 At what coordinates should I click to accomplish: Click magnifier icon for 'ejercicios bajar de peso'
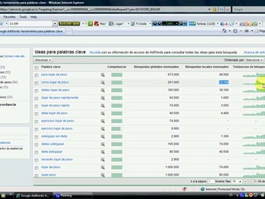(103, 121)
